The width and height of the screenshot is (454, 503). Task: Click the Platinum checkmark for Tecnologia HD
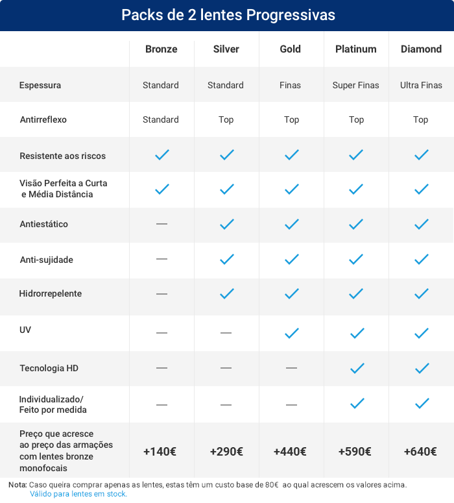tap(357, 368)
